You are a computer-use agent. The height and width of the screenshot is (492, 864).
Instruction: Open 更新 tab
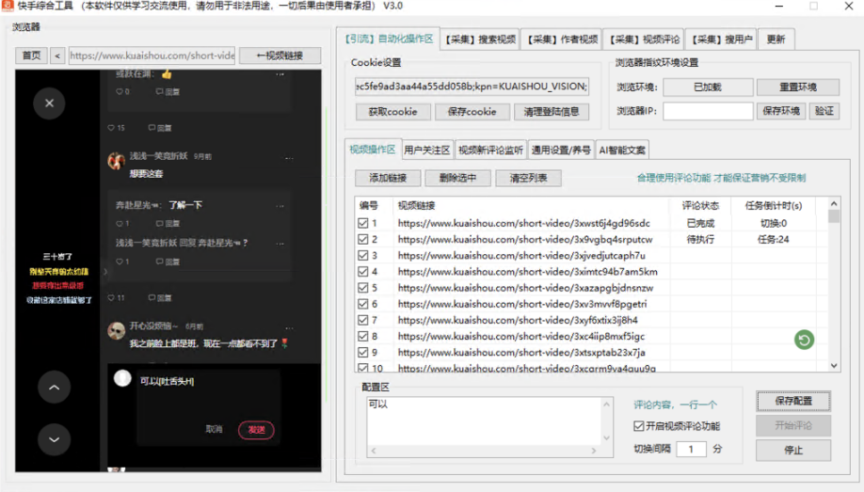tap(776, 40)
